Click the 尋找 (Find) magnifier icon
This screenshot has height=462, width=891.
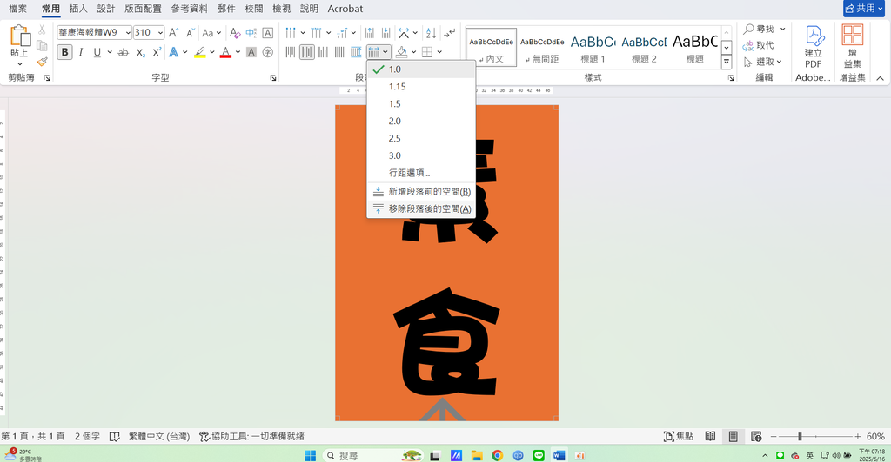point(759,29)
